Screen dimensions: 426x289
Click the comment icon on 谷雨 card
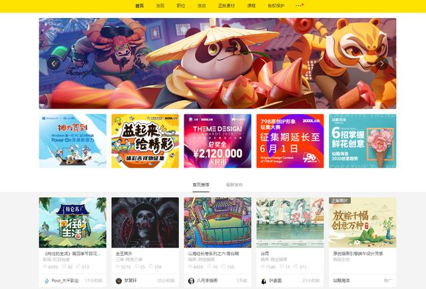(282, 266)
